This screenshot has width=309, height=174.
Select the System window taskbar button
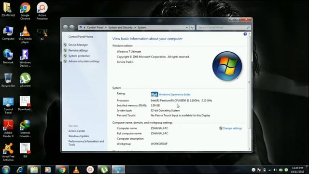[118, 170]
